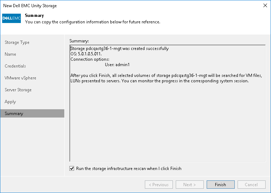Click the Finish button
Viewport: 271px width, 193px height.
click(220, 185)
